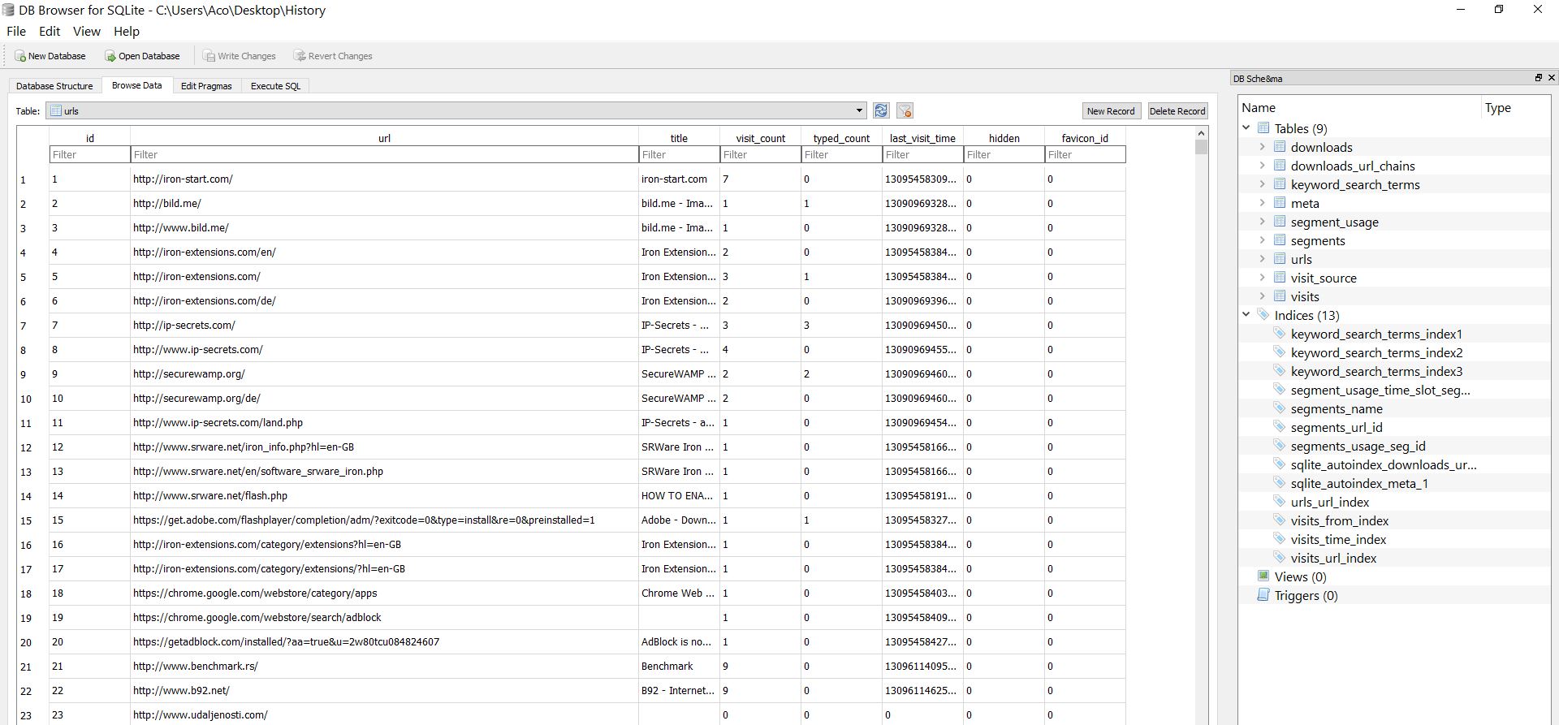
Task: Click the New Database toolbar icon
Action: pos(20,56)
